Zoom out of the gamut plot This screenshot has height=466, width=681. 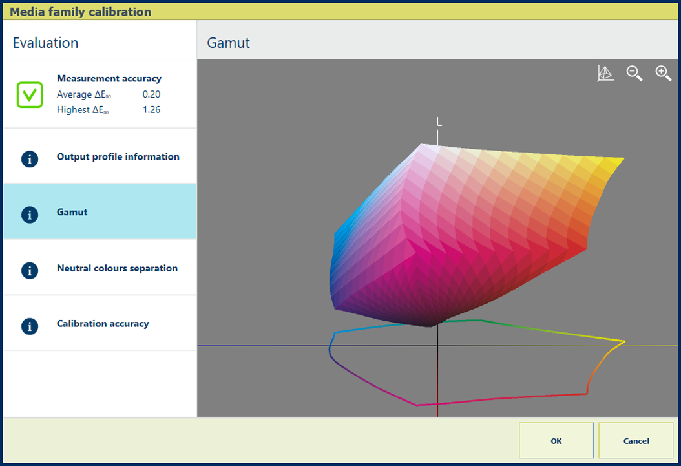634,74
